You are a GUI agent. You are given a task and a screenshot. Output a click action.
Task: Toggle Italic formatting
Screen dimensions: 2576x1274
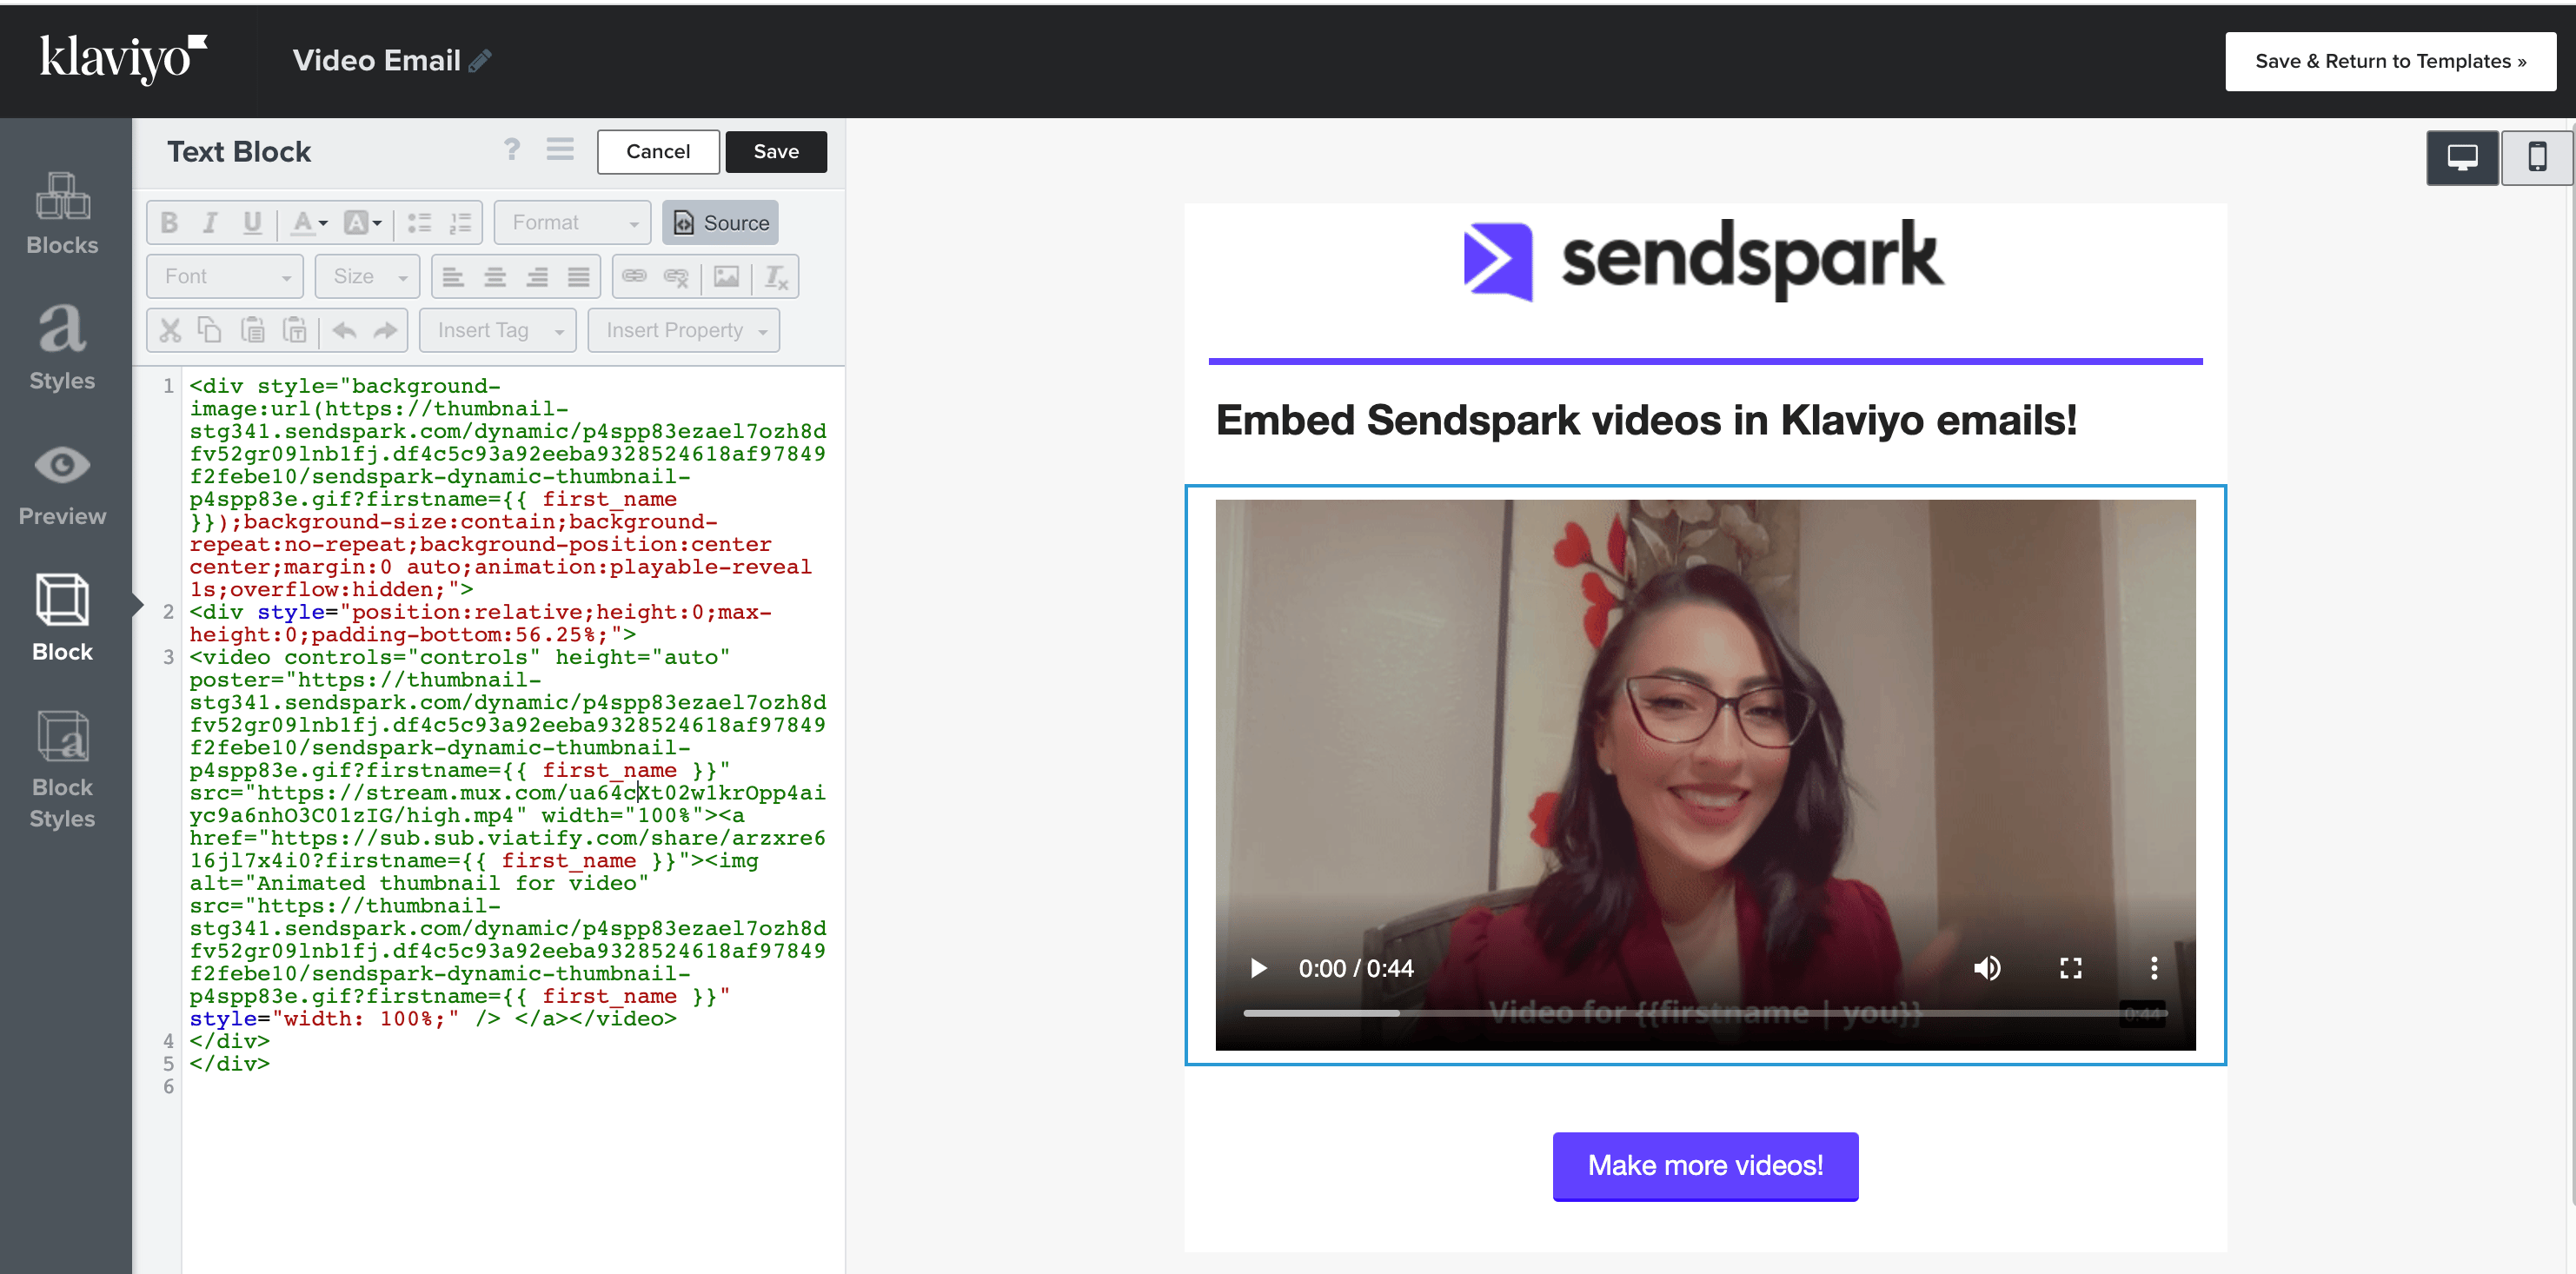[210, 223]
